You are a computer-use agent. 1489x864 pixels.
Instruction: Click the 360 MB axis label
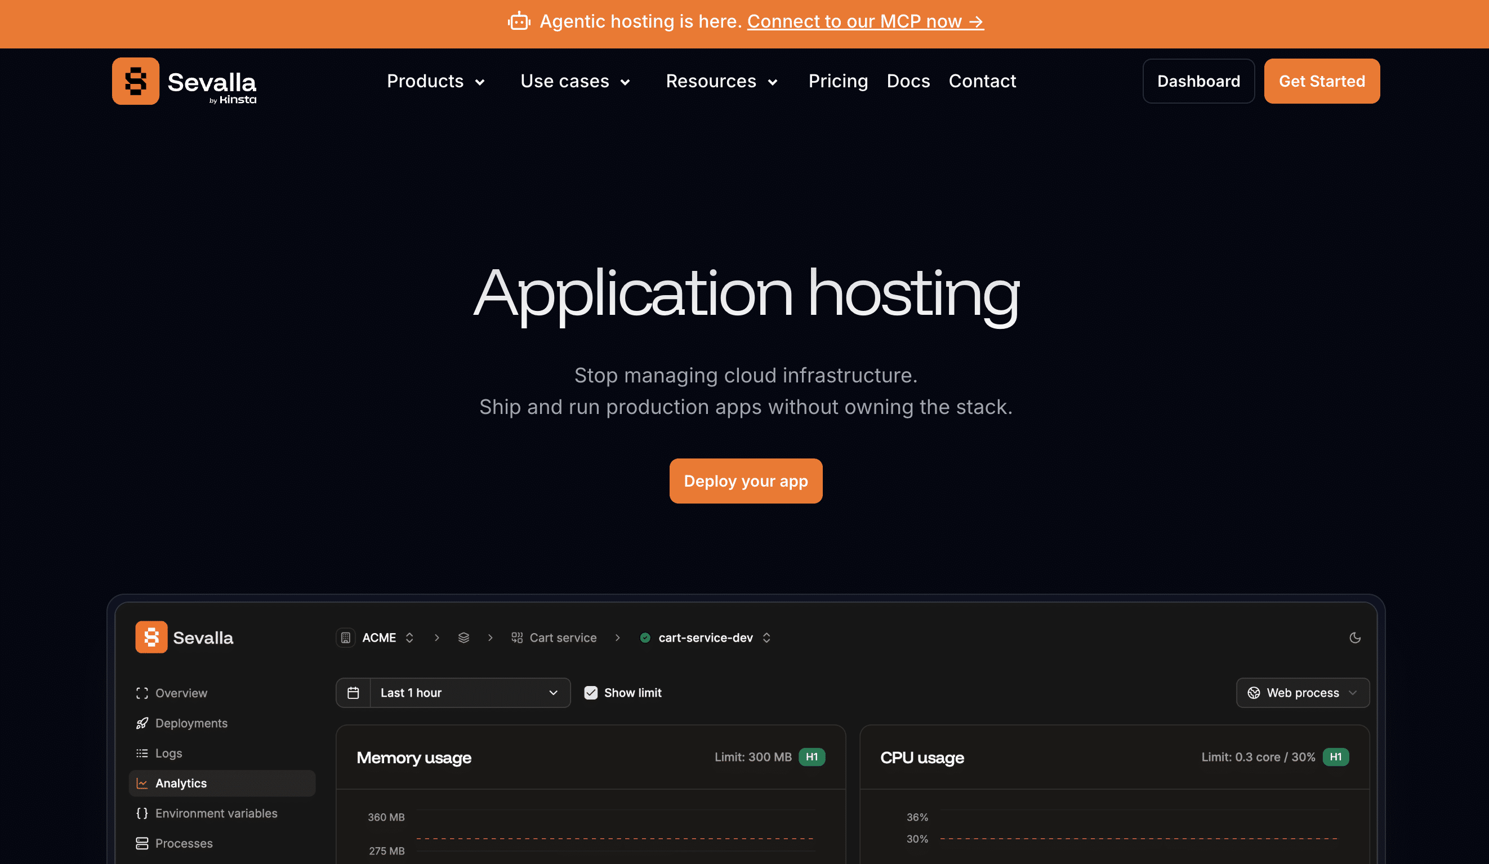[x=386, y=817]
